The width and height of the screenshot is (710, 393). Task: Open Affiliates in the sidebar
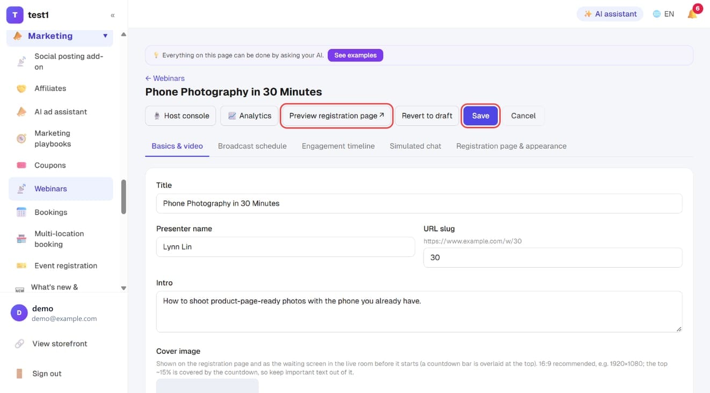[x=61, y=88]
